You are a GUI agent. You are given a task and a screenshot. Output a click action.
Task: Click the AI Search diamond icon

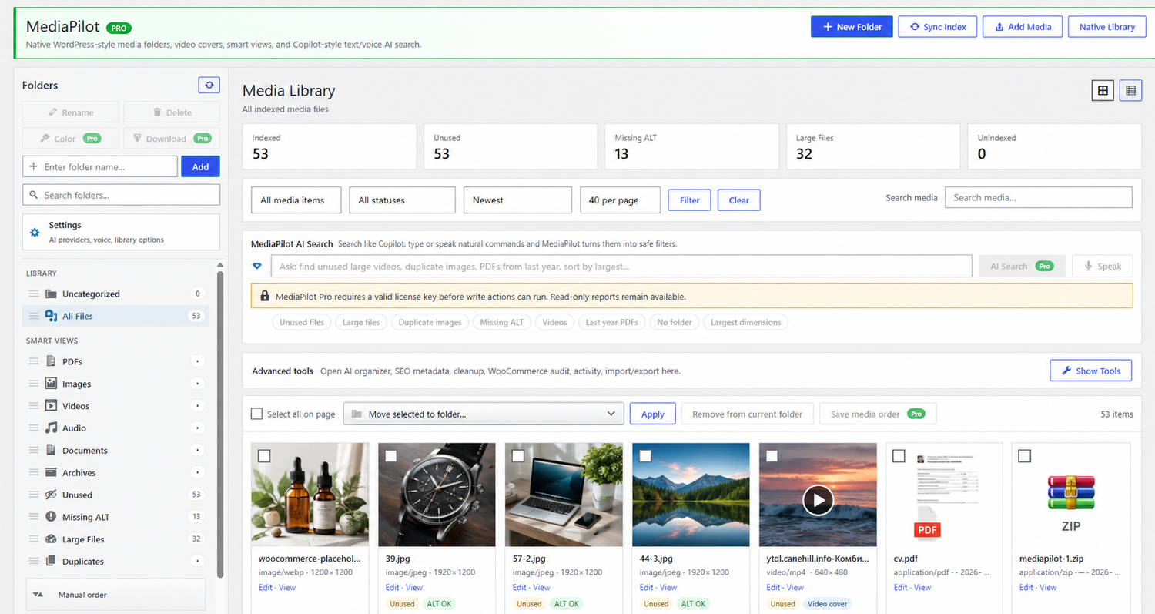[257, 266]
